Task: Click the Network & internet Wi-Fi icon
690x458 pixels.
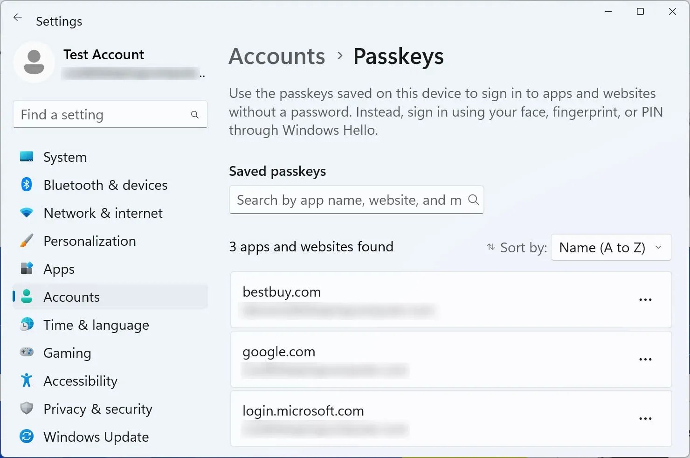Action: 27,213
